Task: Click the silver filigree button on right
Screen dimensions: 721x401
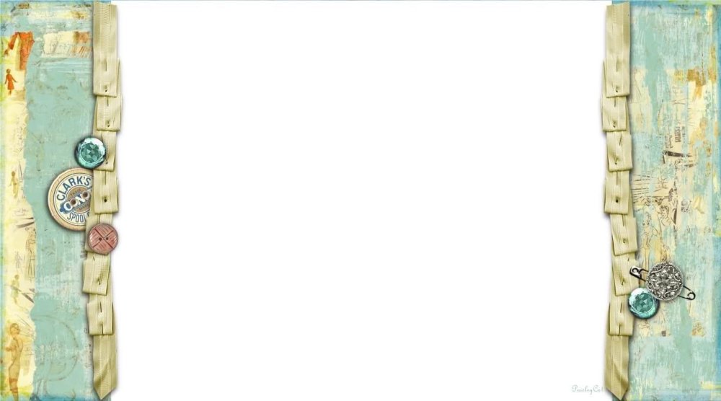Action: (665, 281)
